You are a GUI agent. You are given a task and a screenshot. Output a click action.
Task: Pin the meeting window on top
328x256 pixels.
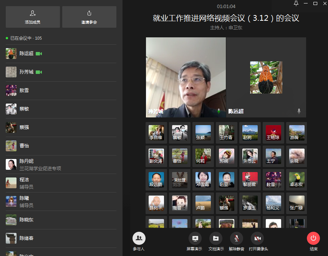tap(296, 3)
